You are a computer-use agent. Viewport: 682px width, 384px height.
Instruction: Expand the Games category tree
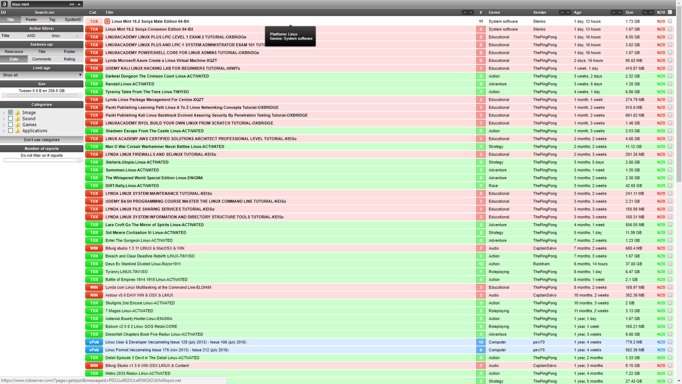4,124
